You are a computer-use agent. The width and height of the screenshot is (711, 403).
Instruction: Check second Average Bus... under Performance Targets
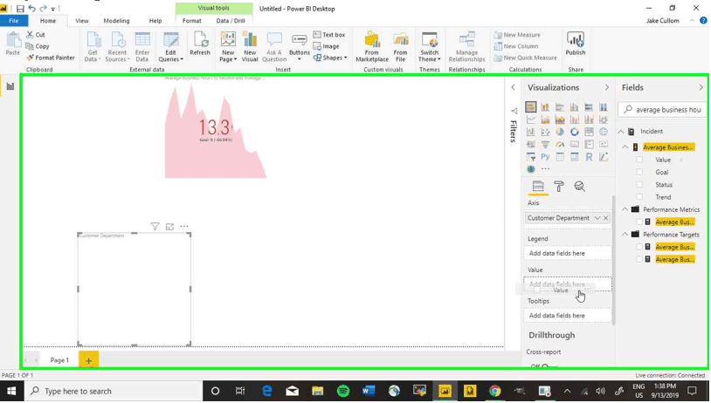click(x=639, y=259)
